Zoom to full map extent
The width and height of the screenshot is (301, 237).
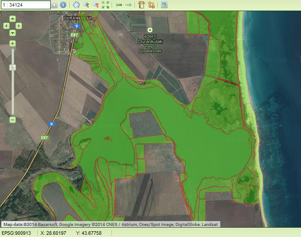coord(105,5)
